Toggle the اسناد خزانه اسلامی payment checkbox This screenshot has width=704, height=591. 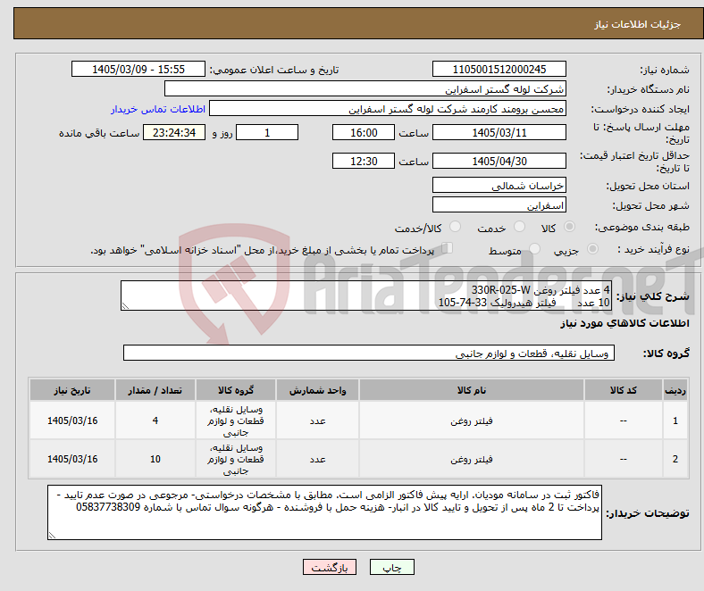448,248
